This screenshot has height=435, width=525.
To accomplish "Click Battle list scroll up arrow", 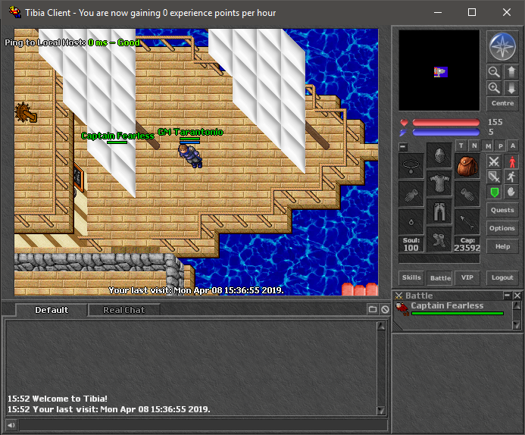I will click(x=517, y=305).
